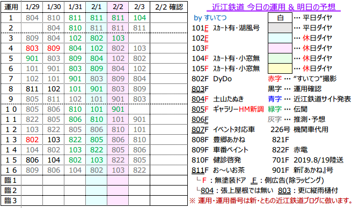Select black 811 in 運用 8 row

click(32, 89)
